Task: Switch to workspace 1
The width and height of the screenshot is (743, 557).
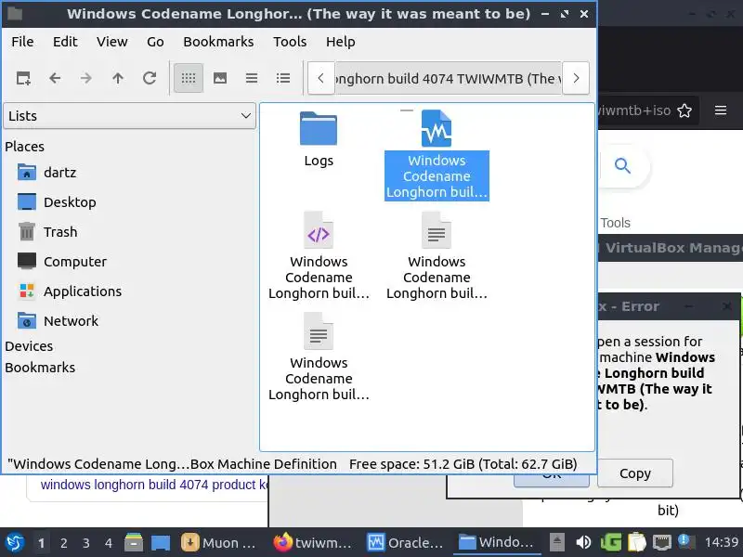Action: point(41,543)
